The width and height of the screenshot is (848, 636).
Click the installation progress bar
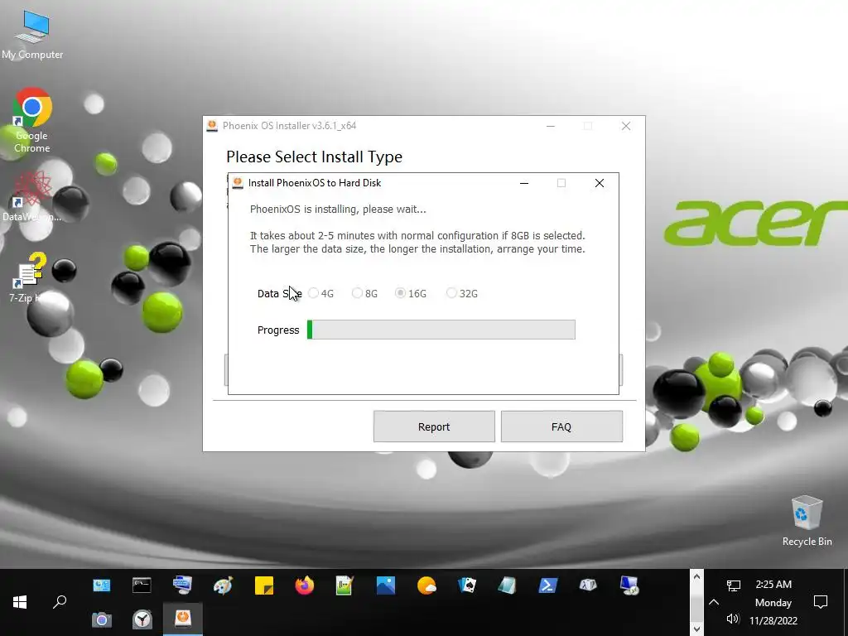pos(441,330)
